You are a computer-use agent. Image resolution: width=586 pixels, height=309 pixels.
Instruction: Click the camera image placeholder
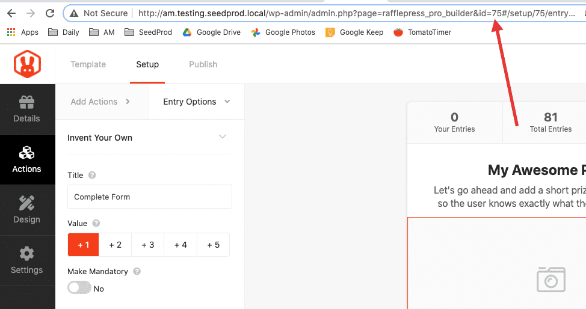pyautogui.click(x=551, y=280)
